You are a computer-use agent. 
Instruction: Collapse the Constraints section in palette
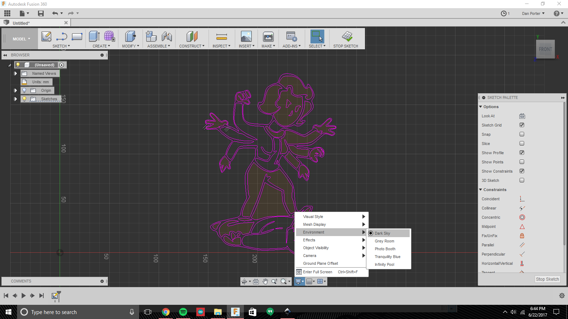(x=481, y=190)
